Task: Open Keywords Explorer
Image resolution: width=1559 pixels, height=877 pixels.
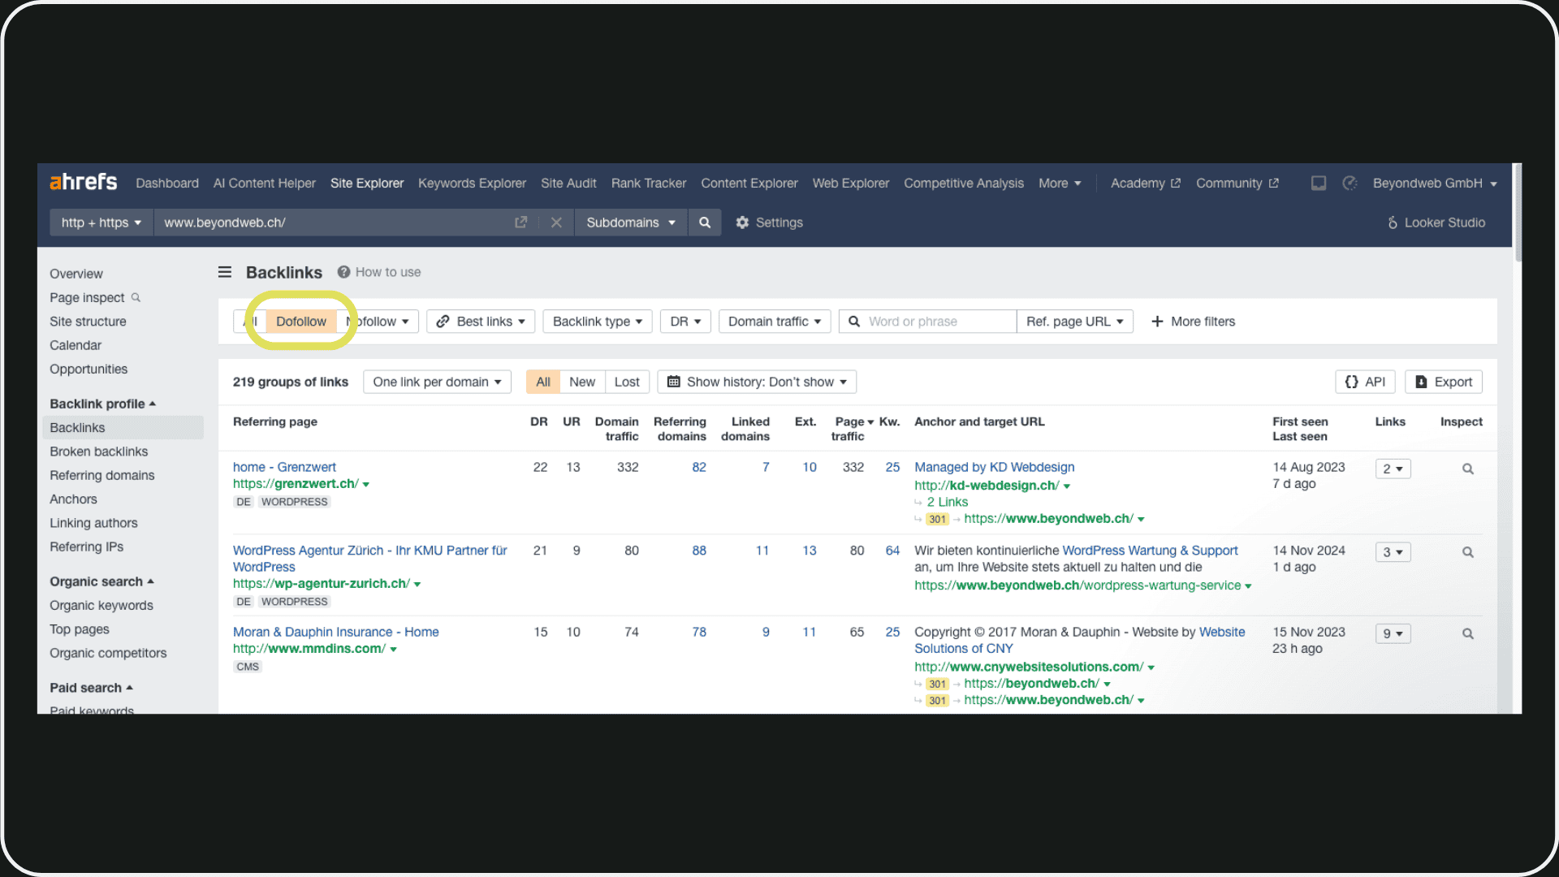Action: 473,184
